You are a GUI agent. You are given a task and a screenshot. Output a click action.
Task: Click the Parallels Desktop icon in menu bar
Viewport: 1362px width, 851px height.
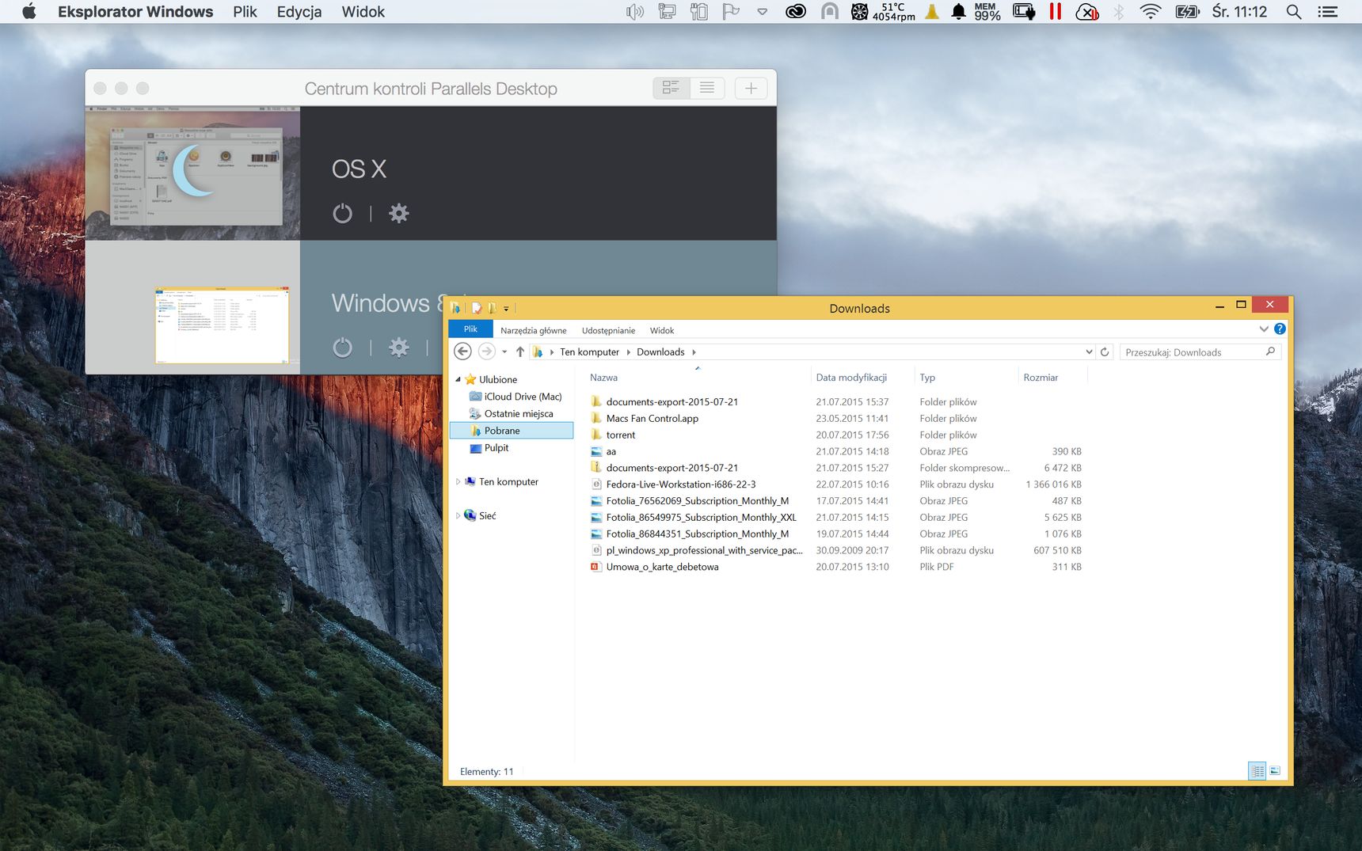point(1055,11)
